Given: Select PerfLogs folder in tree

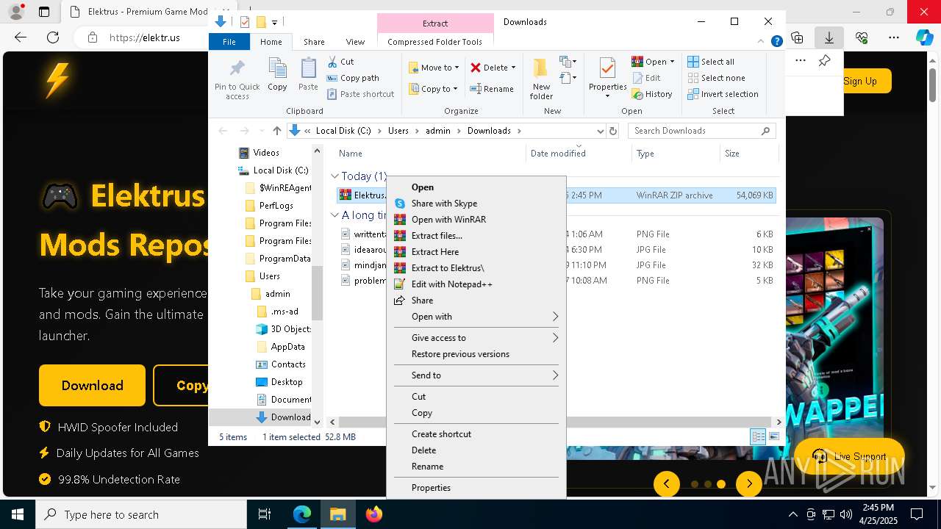Looking at the screenshot, I should tap(276, 206).
